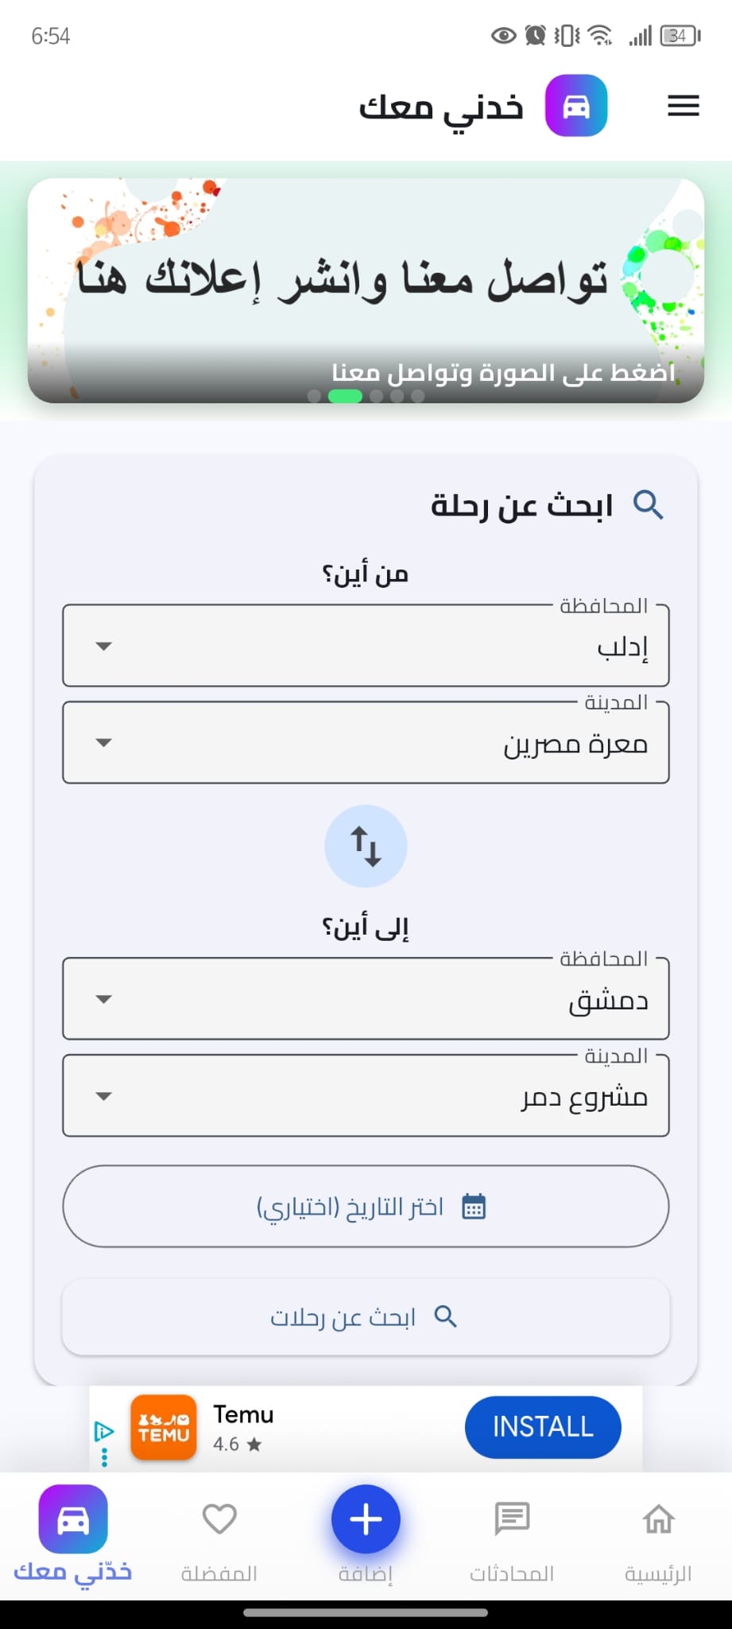732x1629 pixels.
Task: Open the calendar icon on the date button
Action: click(x=474, y=1206)
